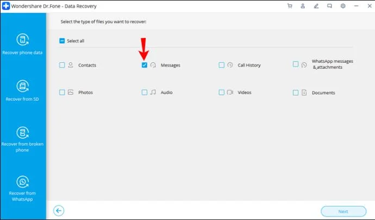Click the feedback pencil icon

(316, 6)
